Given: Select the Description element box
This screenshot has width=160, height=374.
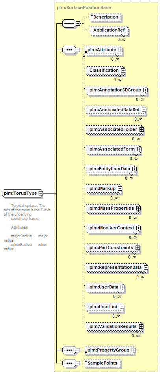Looking at the screenshot, I should tap(106, 17).
